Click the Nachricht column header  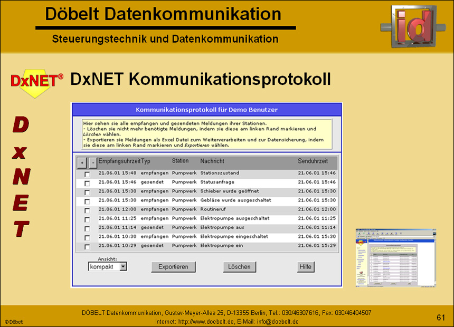coord(211,161)
